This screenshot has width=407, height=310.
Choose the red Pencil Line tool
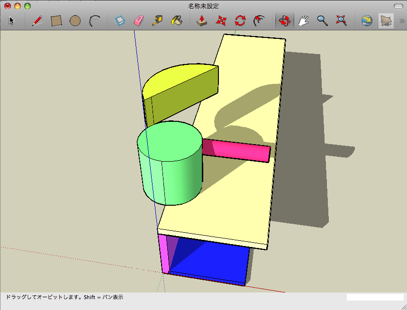tap(37, 21)
